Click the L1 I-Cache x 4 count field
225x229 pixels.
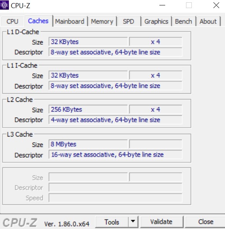[x=156, y=75]
